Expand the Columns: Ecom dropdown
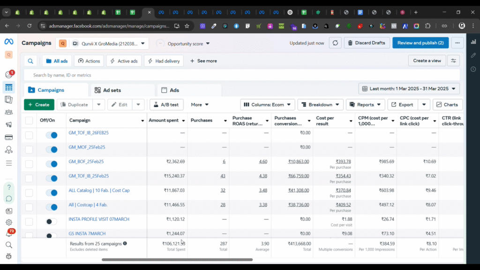This screenshot has width=480, height=270. coord(267,105)
